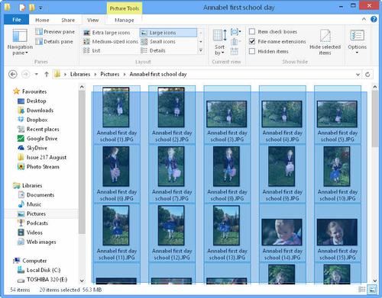Expand the layout gallery list

click(x=201, y=50)
